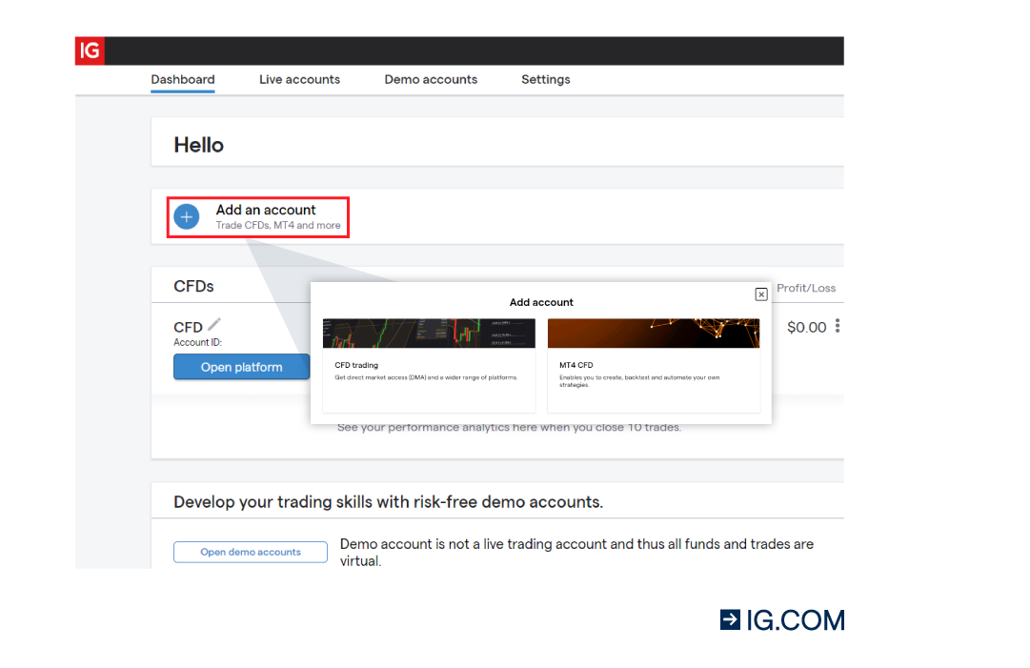
Task: Switch to the Live accounts tab
Action: [x=299, y=79]
